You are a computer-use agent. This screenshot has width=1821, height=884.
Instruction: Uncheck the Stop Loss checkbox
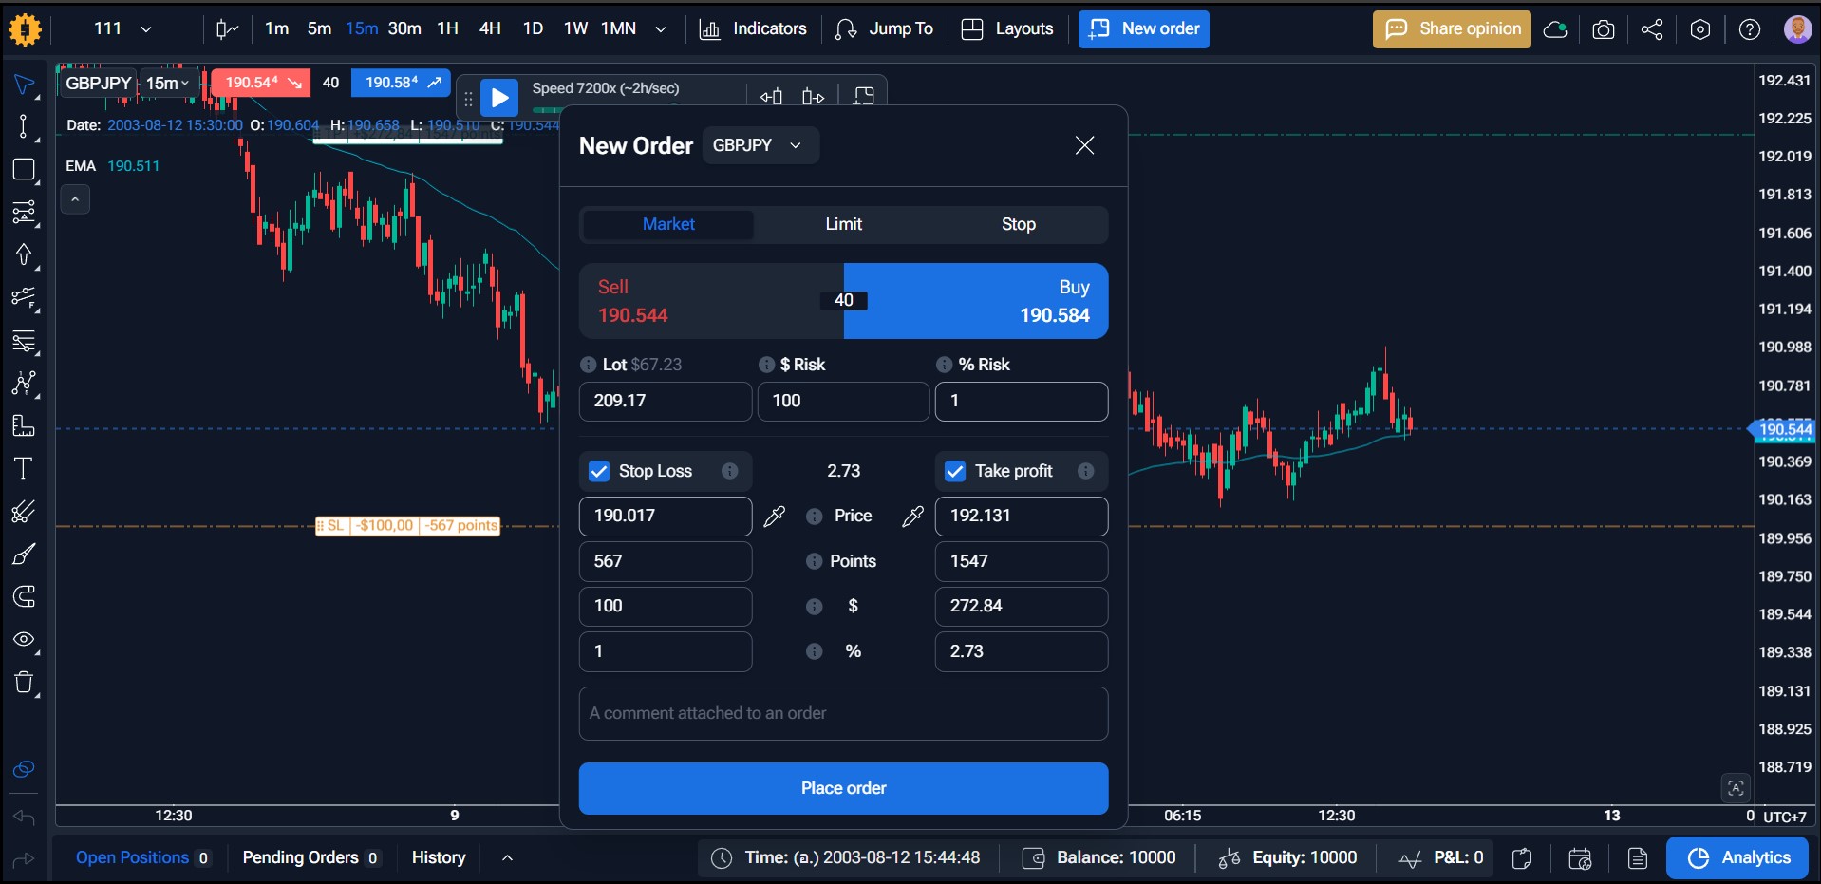pyautogui.click(x=599, y=471)
